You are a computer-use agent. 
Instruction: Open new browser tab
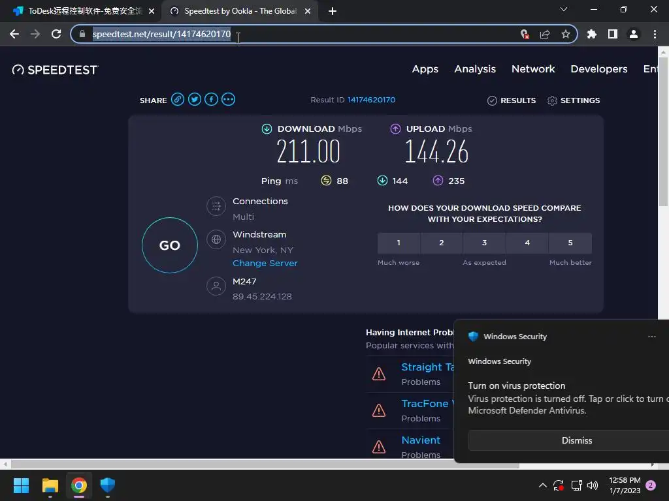pos(333,11)
